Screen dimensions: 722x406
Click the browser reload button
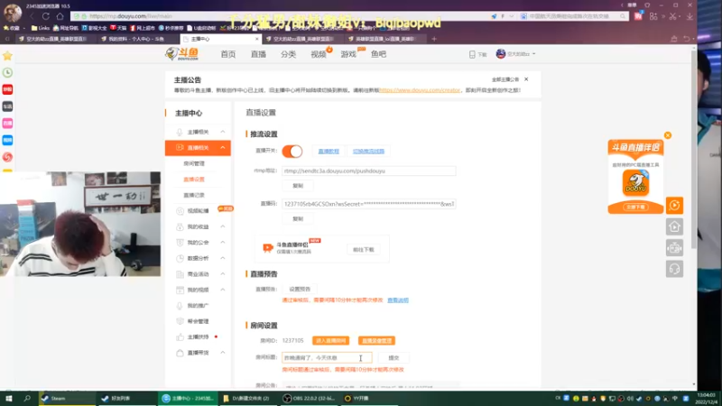pyautogui.click(x=46, y=16)
